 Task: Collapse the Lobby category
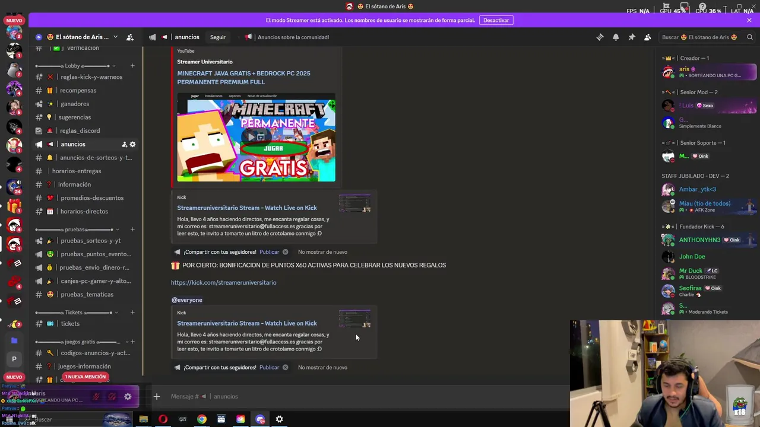72,66
